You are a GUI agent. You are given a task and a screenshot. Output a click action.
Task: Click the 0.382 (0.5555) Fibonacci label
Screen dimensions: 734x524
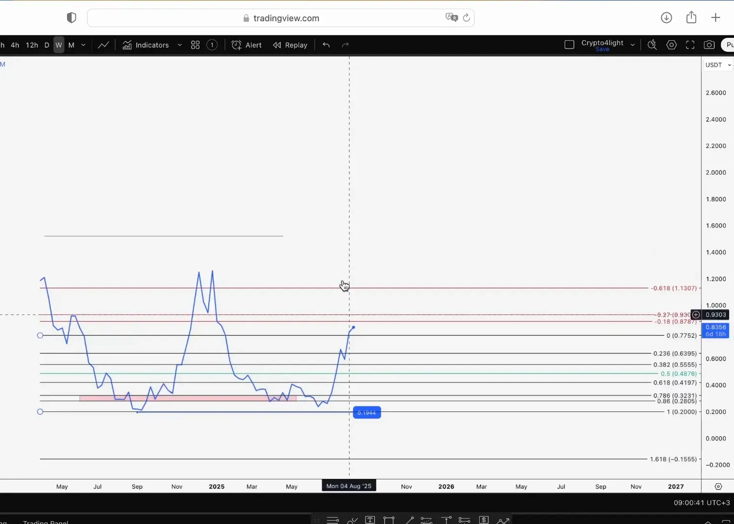[x=675, y=365]
